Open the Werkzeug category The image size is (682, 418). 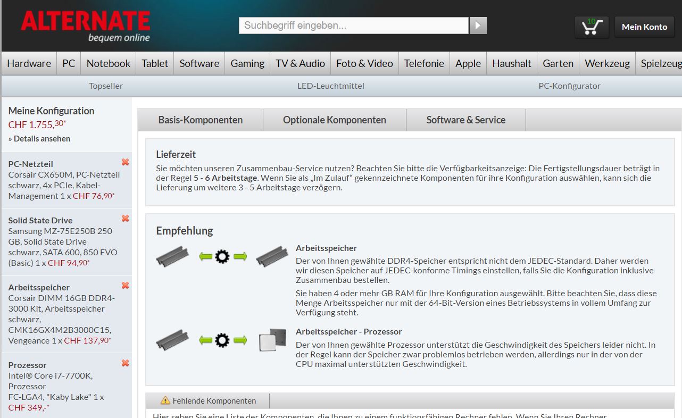point(607,63)
